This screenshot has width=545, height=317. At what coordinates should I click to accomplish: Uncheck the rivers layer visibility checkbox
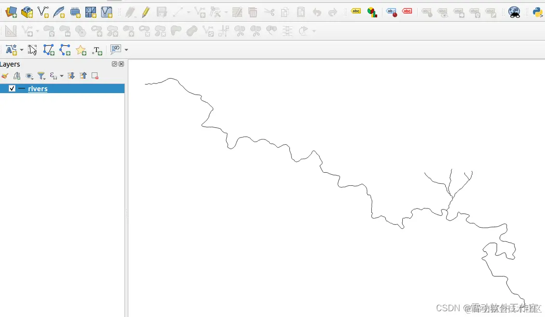pos(12,88)
